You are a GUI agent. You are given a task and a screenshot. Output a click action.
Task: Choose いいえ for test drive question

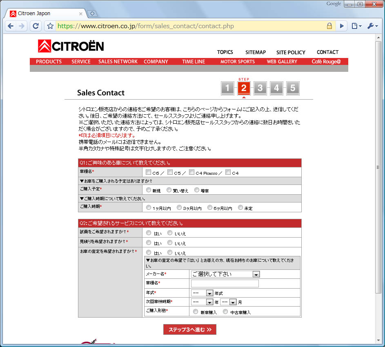coord(170,233)
